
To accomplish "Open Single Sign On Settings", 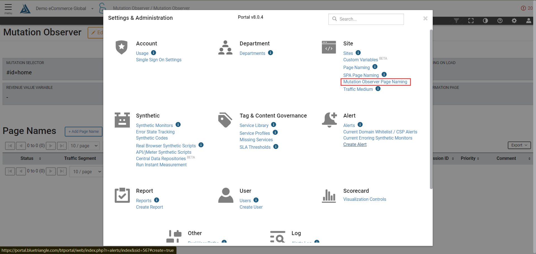I will point(159,60).
